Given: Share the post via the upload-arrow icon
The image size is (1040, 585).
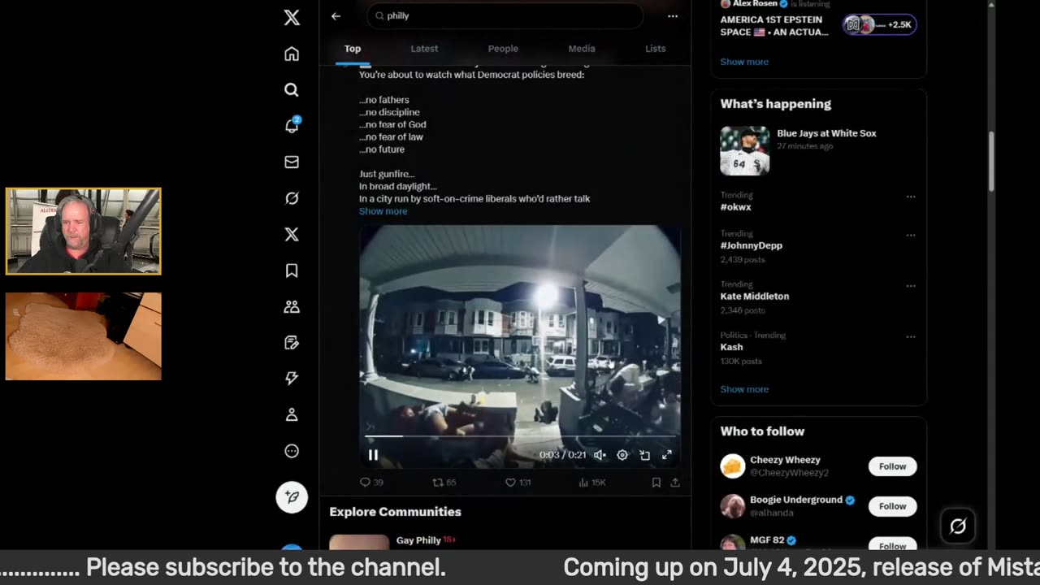Looking at the screenshot, I should point(674,482).
